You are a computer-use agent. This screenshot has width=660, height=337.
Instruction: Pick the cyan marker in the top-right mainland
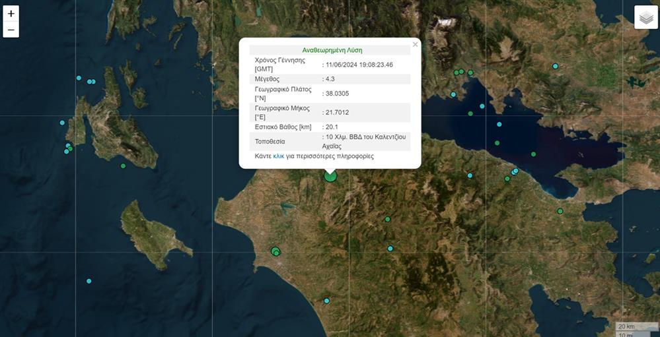[x=555, y=66]
